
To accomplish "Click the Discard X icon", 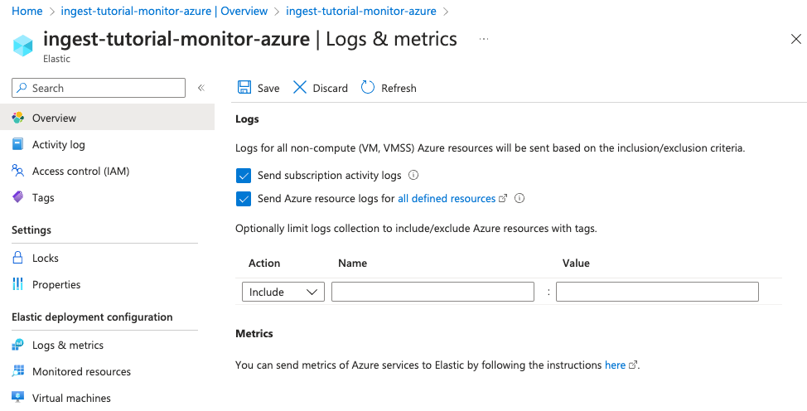I will tap(300, 88).
